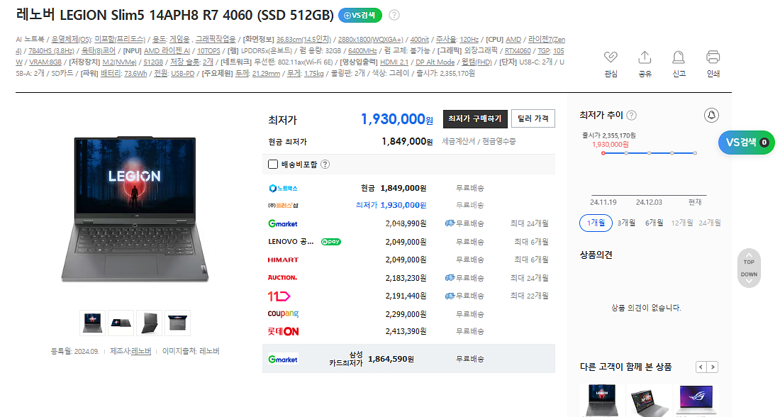
Task: Add product to 관심 wishlist heart icon
Action: (x=611, y=57)
